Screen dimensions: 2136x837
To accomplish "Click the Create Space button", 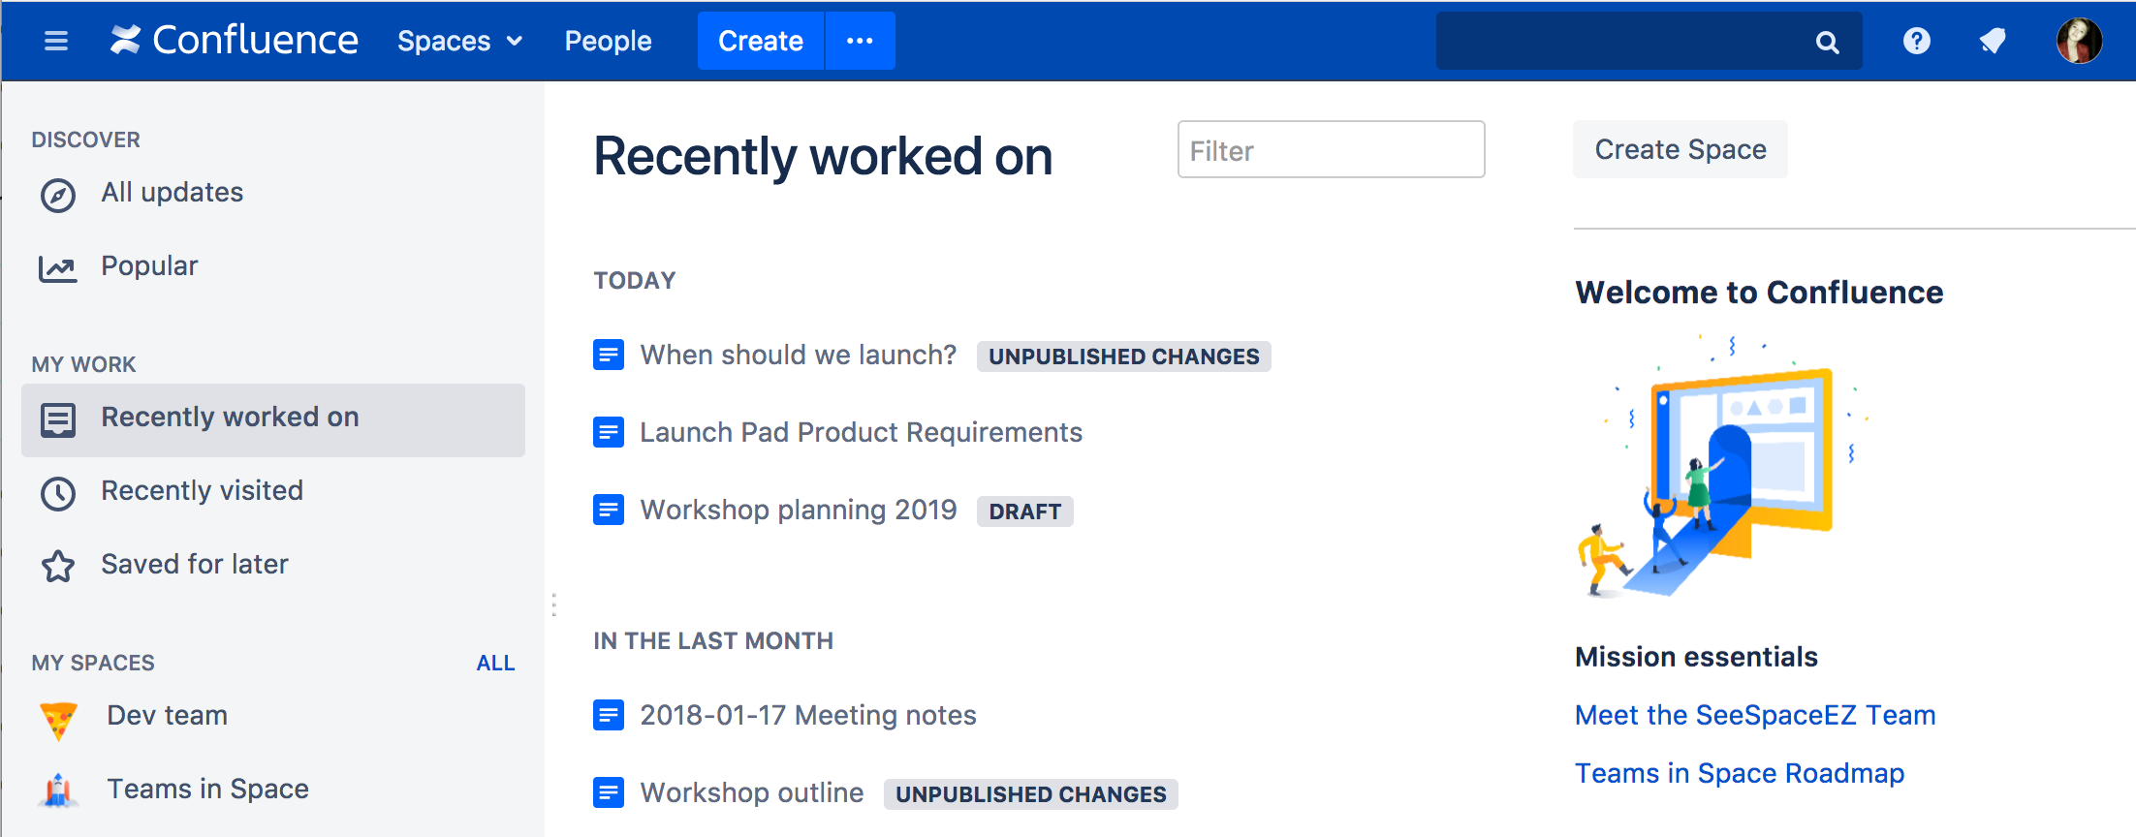I will click(1680, 149).
